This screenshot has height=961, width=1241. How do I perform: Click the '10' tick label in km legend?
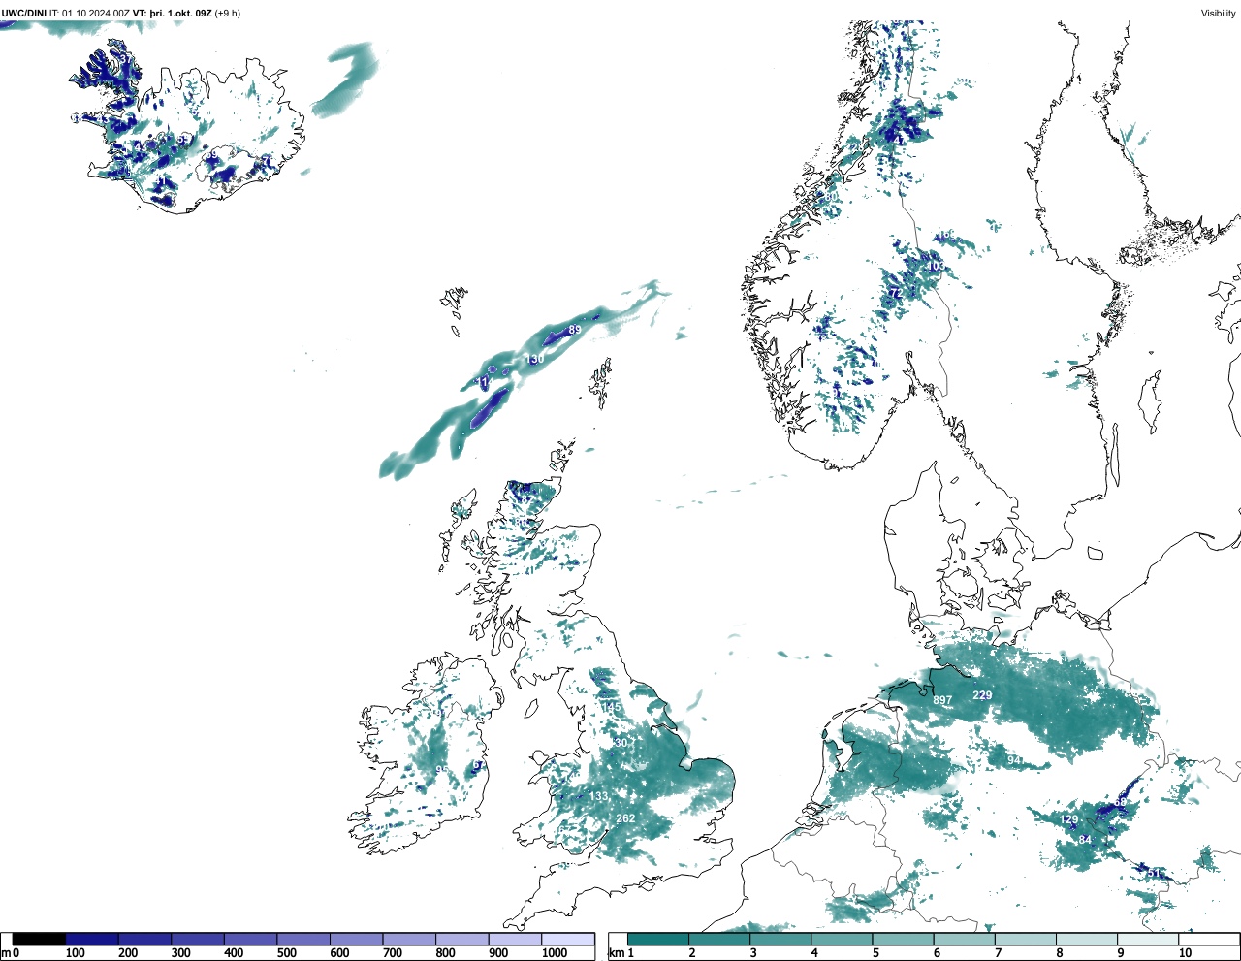tap(1185, 953)
